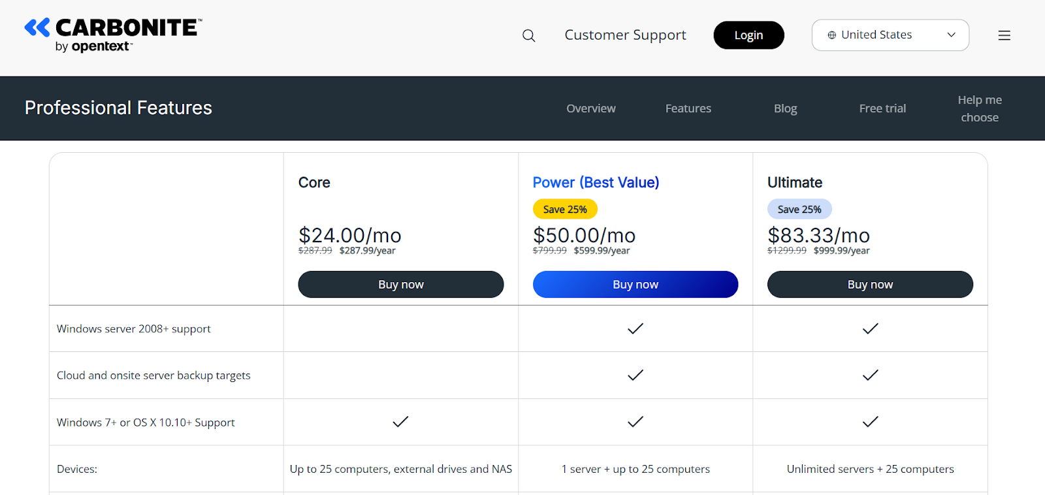Click 'Up to 25 computers, external drives and NAS'
The width and height of the screenshot is (1045, 495).
click(401, 469)
